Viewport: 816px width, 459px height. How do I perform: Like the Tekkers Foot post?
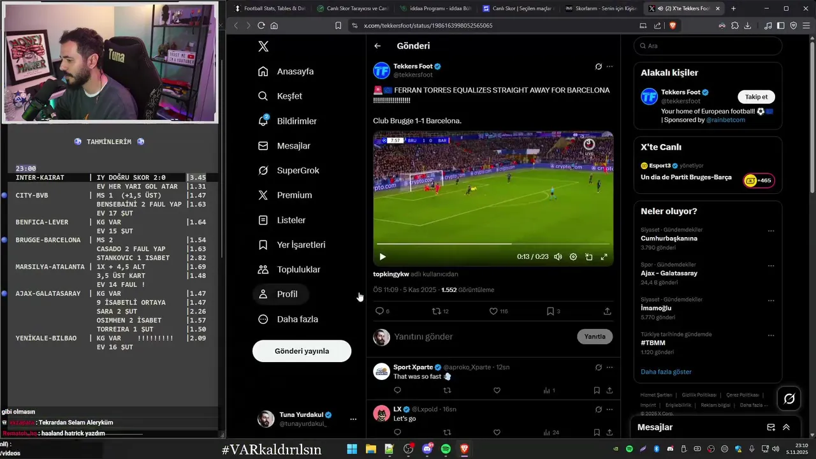(493, 311)
